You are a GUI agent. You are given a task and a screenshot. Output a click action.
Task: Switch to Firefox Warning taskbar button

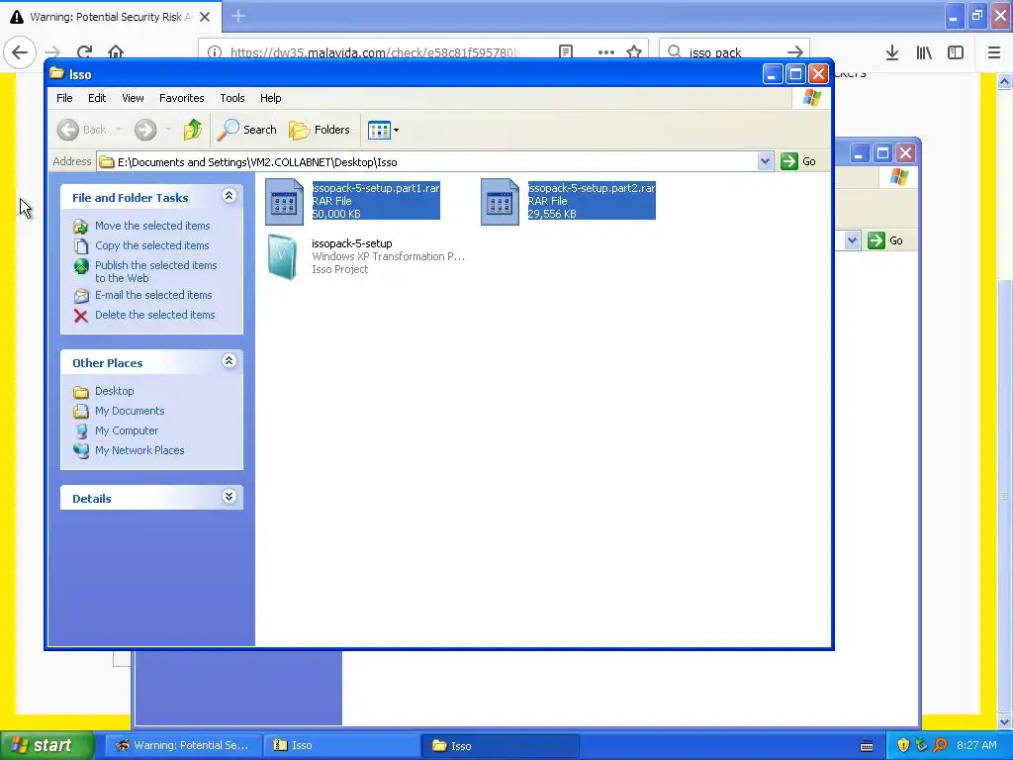coord(183,745)
